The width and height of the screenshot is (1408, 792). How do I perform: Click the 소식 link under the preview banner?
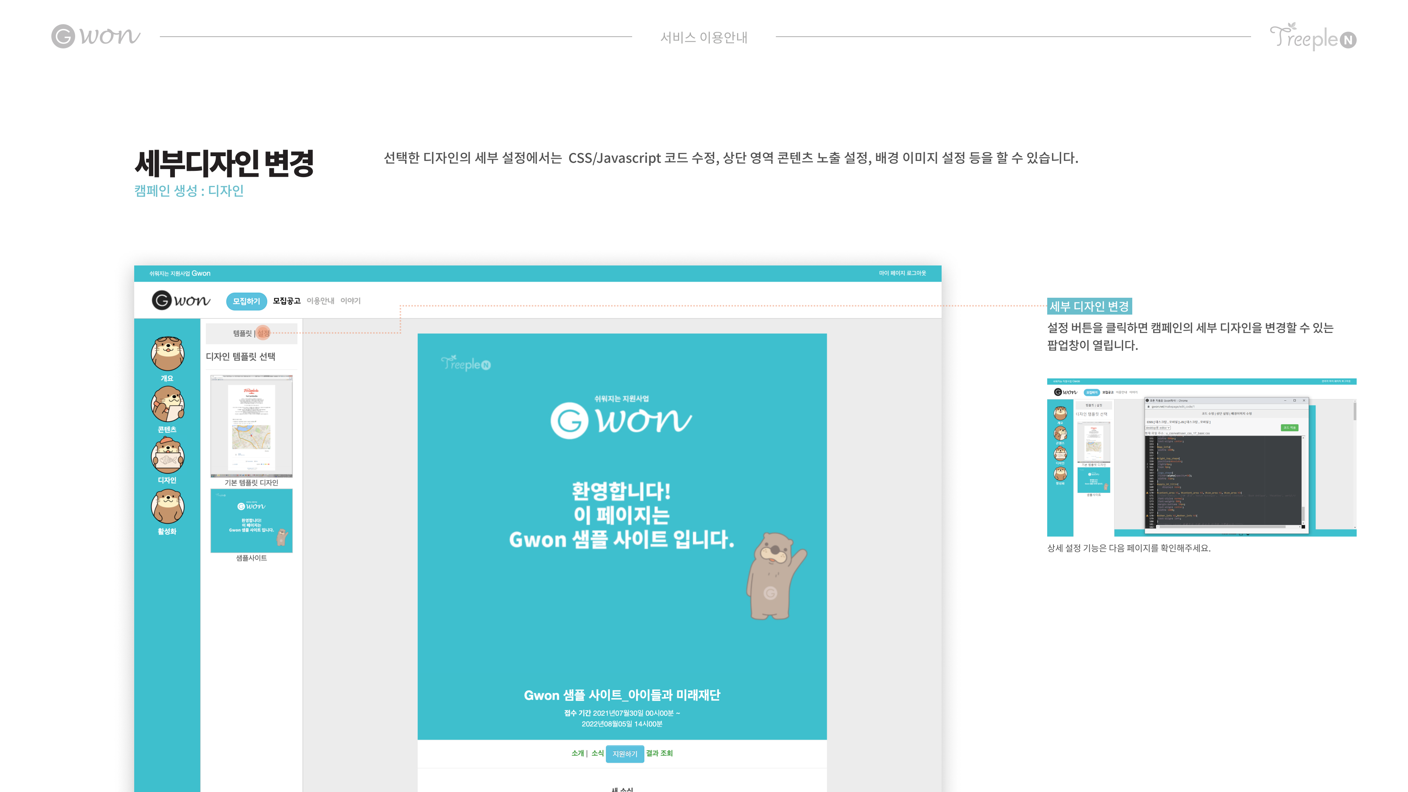(597, 753)
